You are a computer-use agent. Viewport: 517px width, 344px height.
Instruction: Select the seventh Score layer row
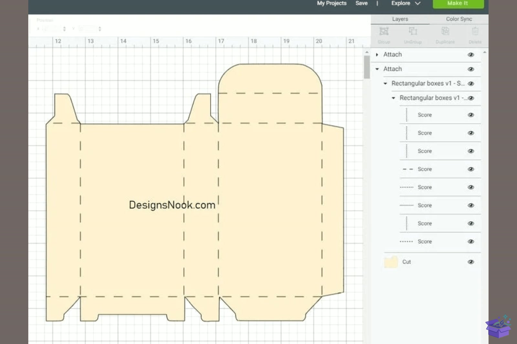(440, 223)
